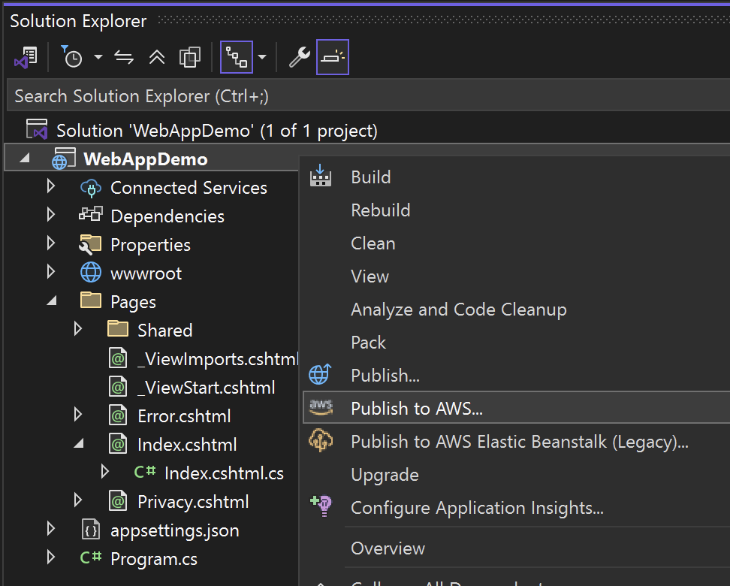The image size is (730, 586).
Task: Click Error.cshtml Razor file icon
Action: (118, 415)
